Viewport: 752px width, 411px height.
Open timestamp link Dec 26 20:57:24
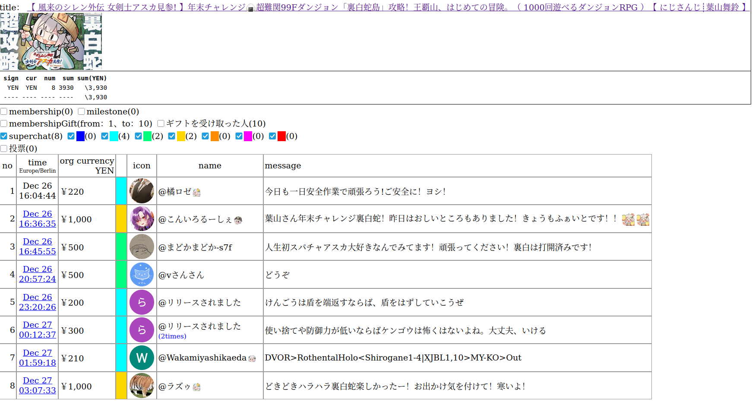tap(38, 274)
